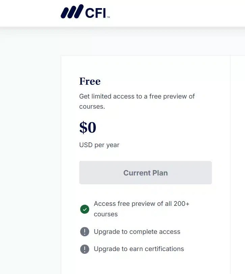Click the CFI striped logo mark
Viewport: 245px width, 274px height.
pos(72,12)
